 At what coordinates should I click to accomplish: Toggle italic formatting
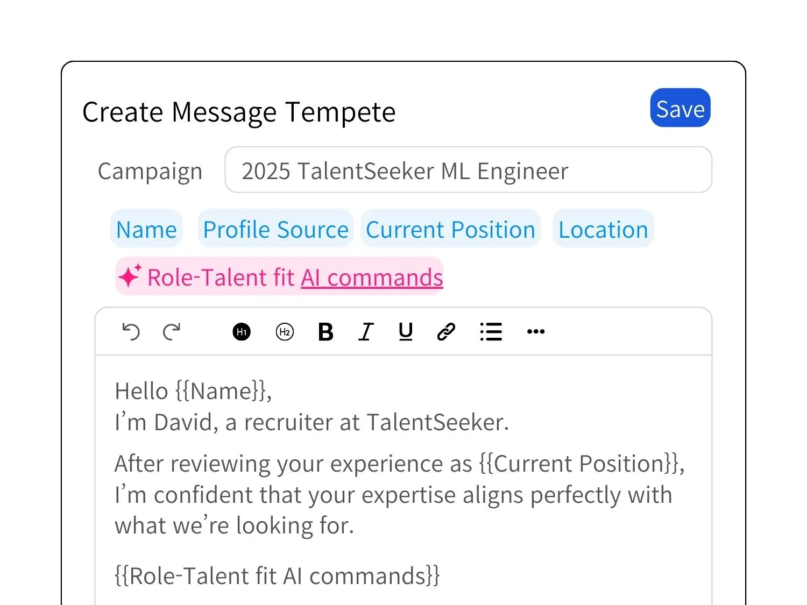[366, 332]
